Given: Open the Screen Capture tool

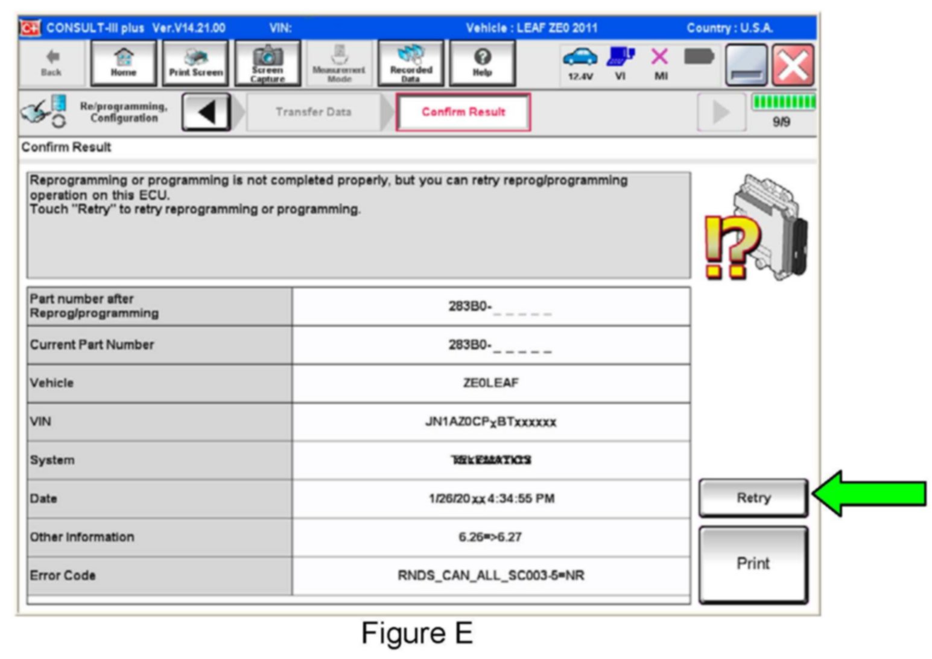Looking at the screenshot, I should click(x=267, y=63).
